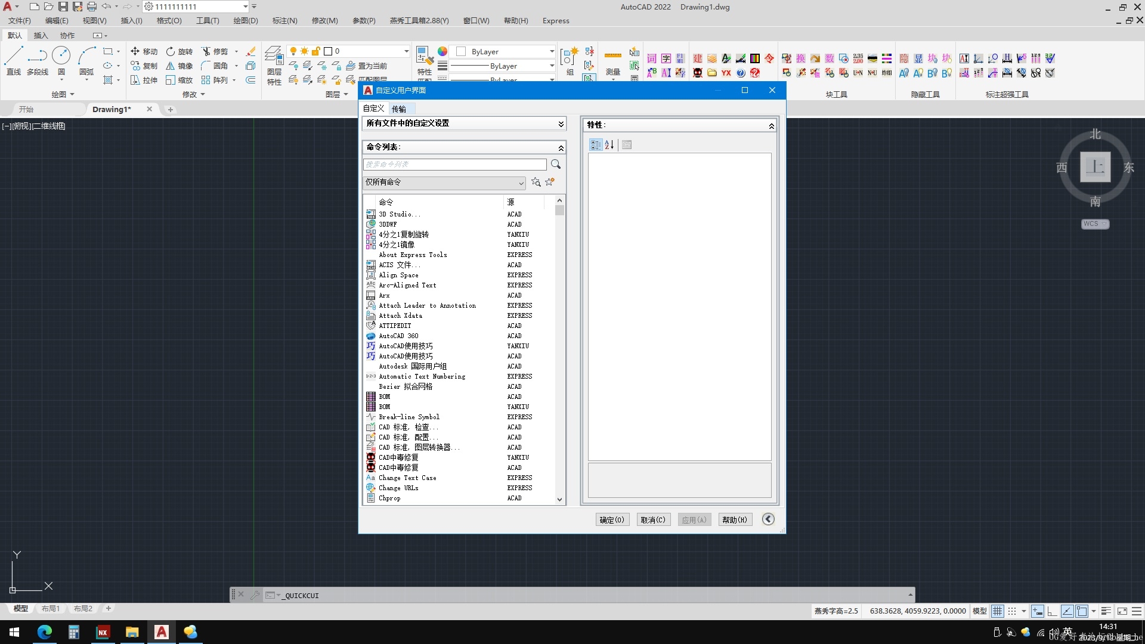Expand the 修改 panel dropdown
Screen dimensions: 1145x644
tap(193, 94)
